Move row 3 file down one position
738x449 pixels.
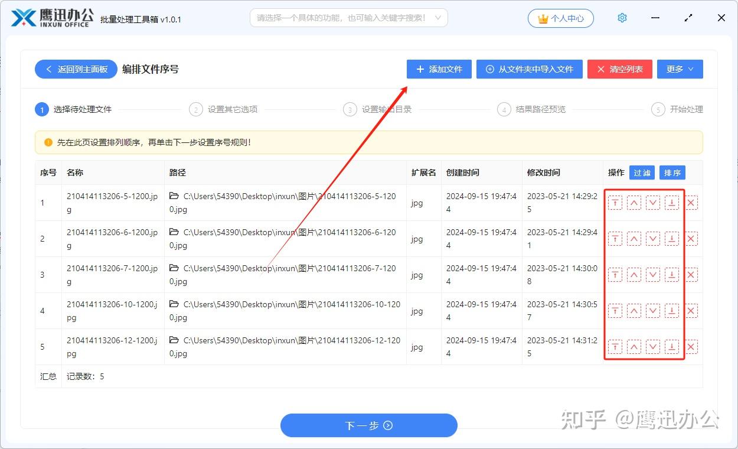pyautogui.click(x=653, y=275)
